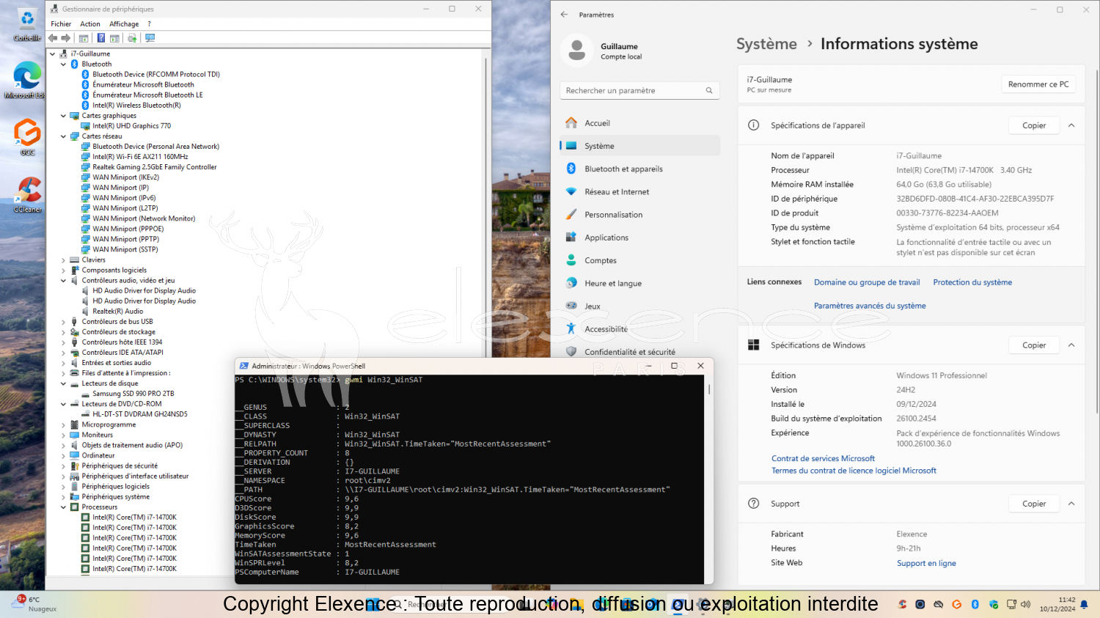Image resolution: width=1100 pixels, height=618 pixels.
Task: Toggle the action pane toolbar icon
Action: 115,38
